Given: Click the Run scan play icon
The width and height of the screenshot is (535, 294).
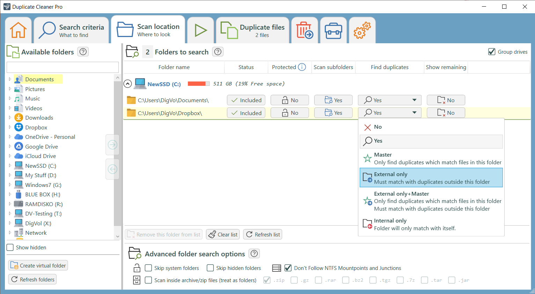Looking at the screenshot, I should coord(200,30).
